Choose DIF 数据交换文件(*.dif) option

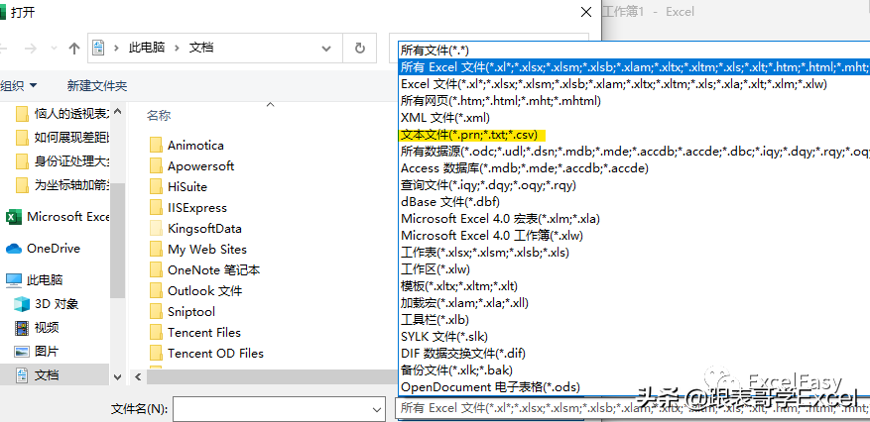pos(634,354)
